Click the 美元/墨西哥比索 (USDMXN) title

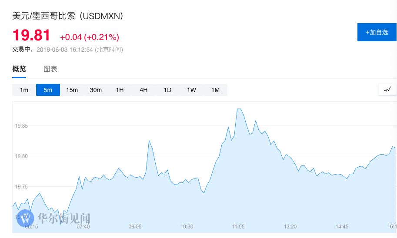pos(67,16)
